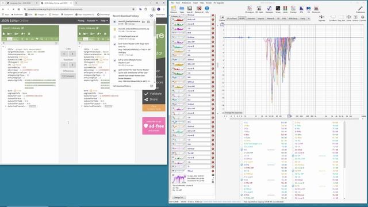Click the Freq. Axis icon

pos(341,18)
